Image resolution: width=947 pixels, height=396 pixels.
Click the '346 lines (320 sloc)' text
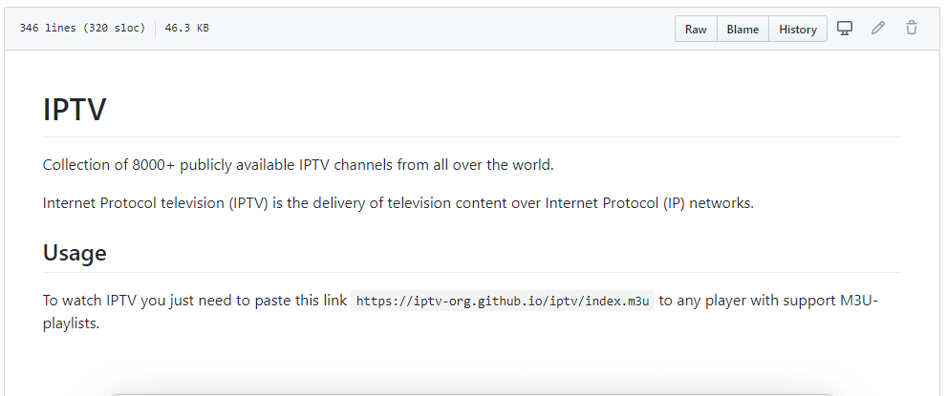click(x=82, y=29)
